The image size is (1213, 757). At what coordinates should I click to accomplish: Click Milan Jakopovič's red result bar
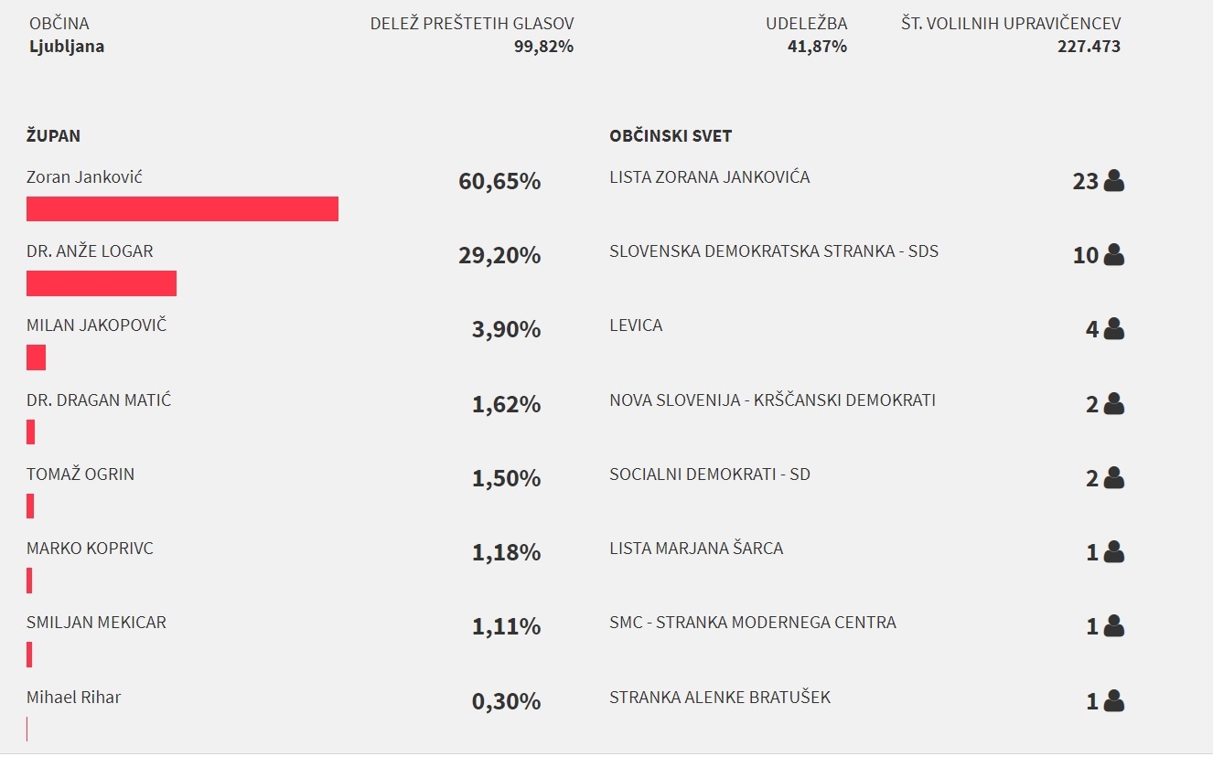36,357
